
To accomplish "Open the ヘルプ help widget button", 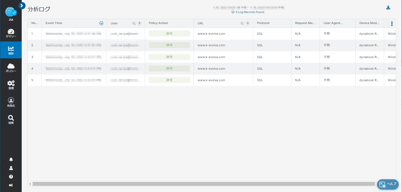I will 388,184.
